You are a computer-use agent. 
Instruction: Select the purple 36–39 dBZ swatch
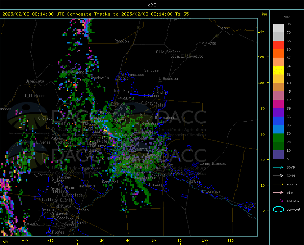278,113
